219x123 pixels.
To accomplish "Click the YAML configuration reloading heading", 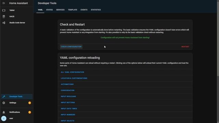I will pyautogui.click(x=80, y=58).
